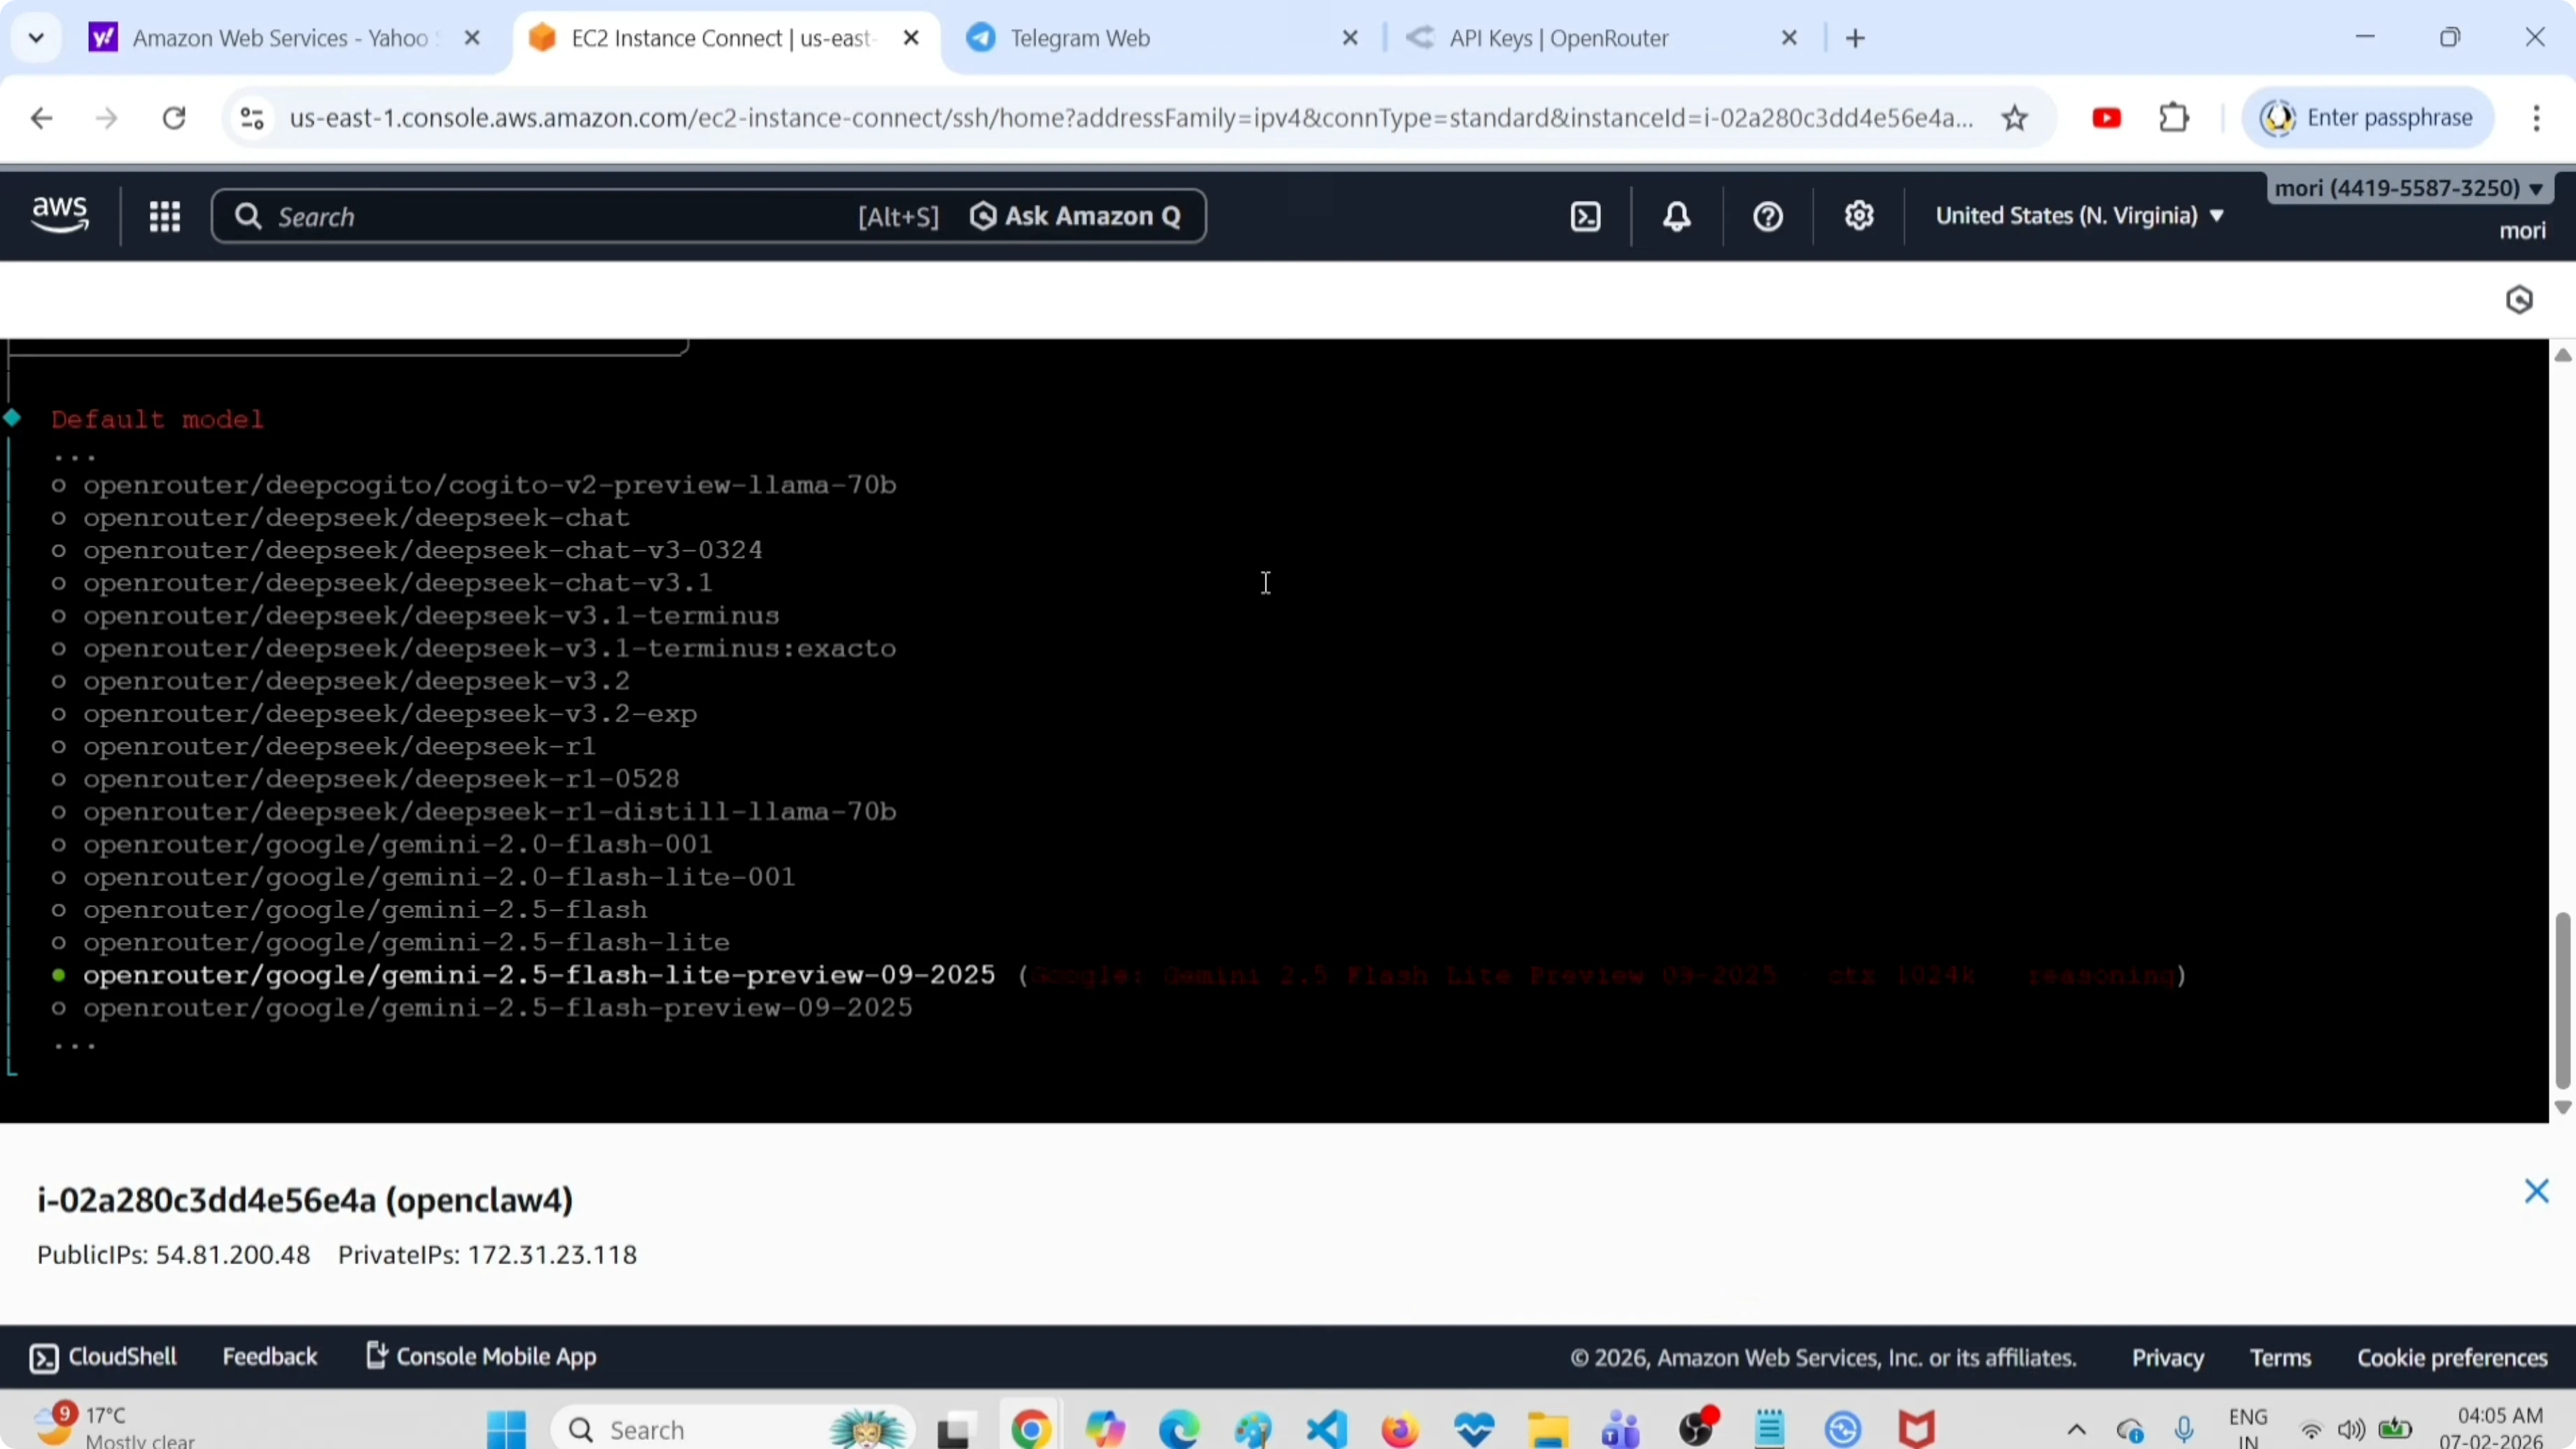Open CloudShell from the bottom toolbar
Image resolution: width=2576 pixels, height=1449 pixels.
(103, 1357)
